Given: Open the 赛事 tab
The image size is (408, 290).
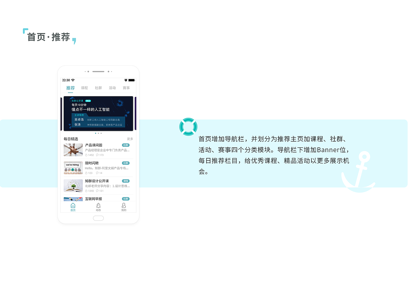Looking at the screenshot, I should [x=126, y=88].
